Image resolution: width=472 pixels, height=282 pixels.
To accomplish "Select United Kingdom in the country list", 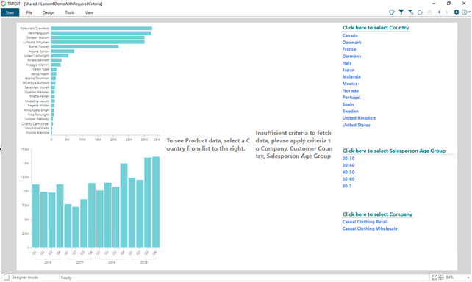I will [359, 118].
